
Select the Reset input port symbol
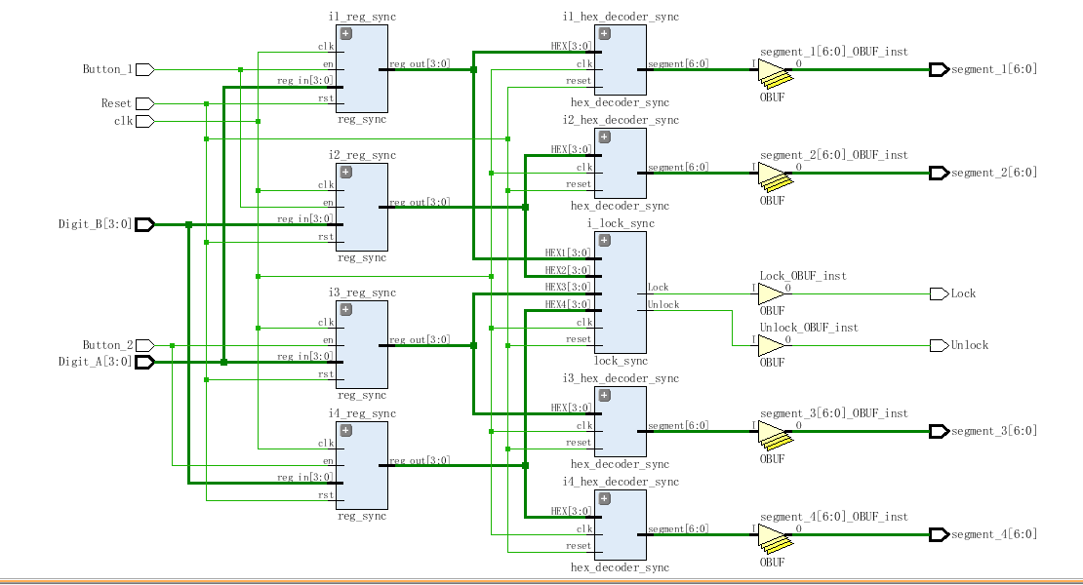tap(145, 103)
